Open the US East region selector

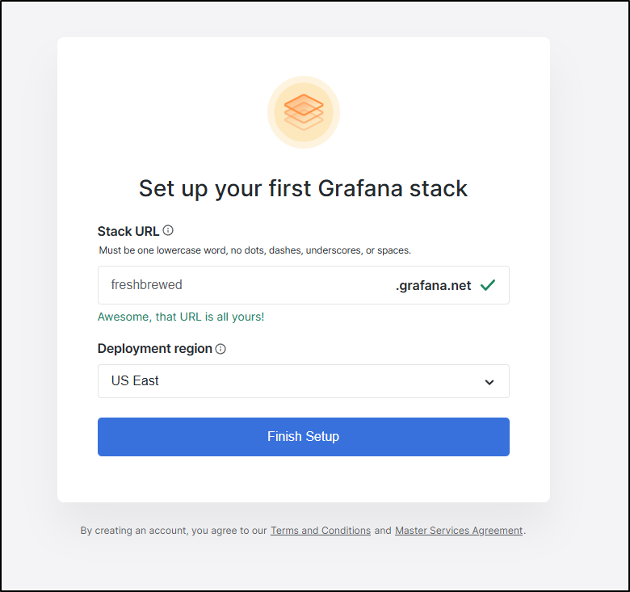(x=304, y=381)
